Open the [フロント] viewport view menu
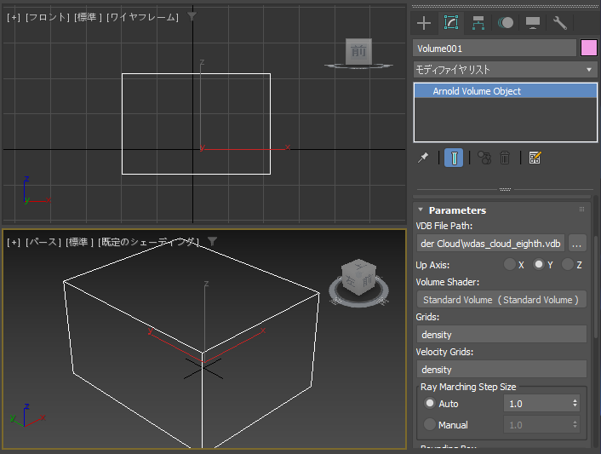This screenshot has width=601, height=454. click(x=48, y=17)
